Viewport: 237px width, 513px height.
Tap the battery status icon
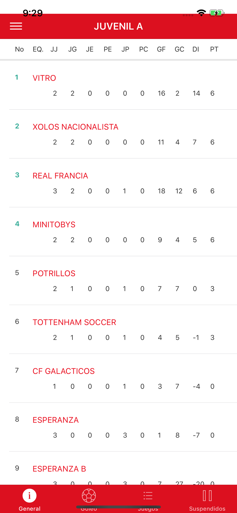pyautogui.click(x=217, y=13)
